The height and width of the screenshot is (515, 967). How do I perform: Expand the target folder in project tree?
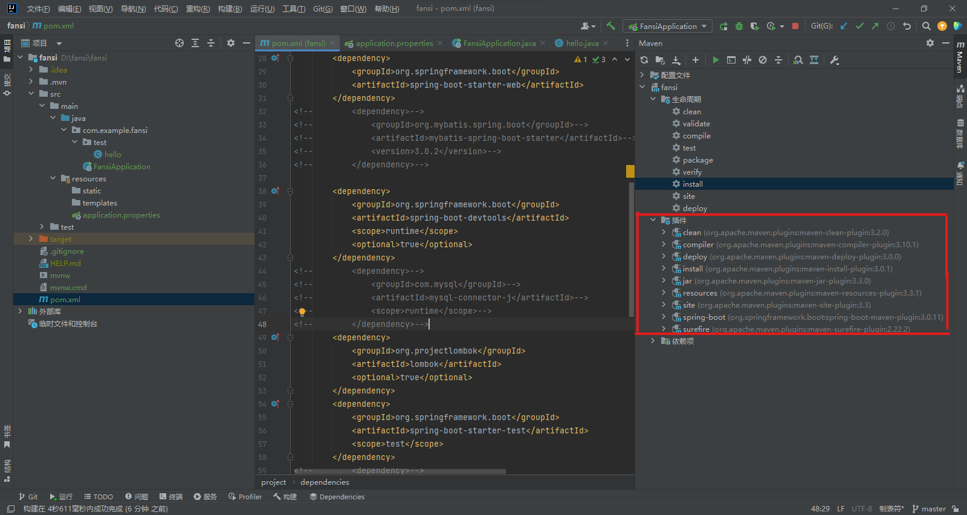pos(31,239)
